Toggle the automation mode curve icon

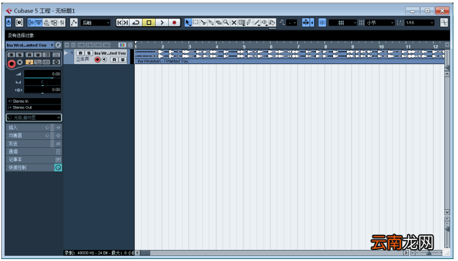(74, 22)
